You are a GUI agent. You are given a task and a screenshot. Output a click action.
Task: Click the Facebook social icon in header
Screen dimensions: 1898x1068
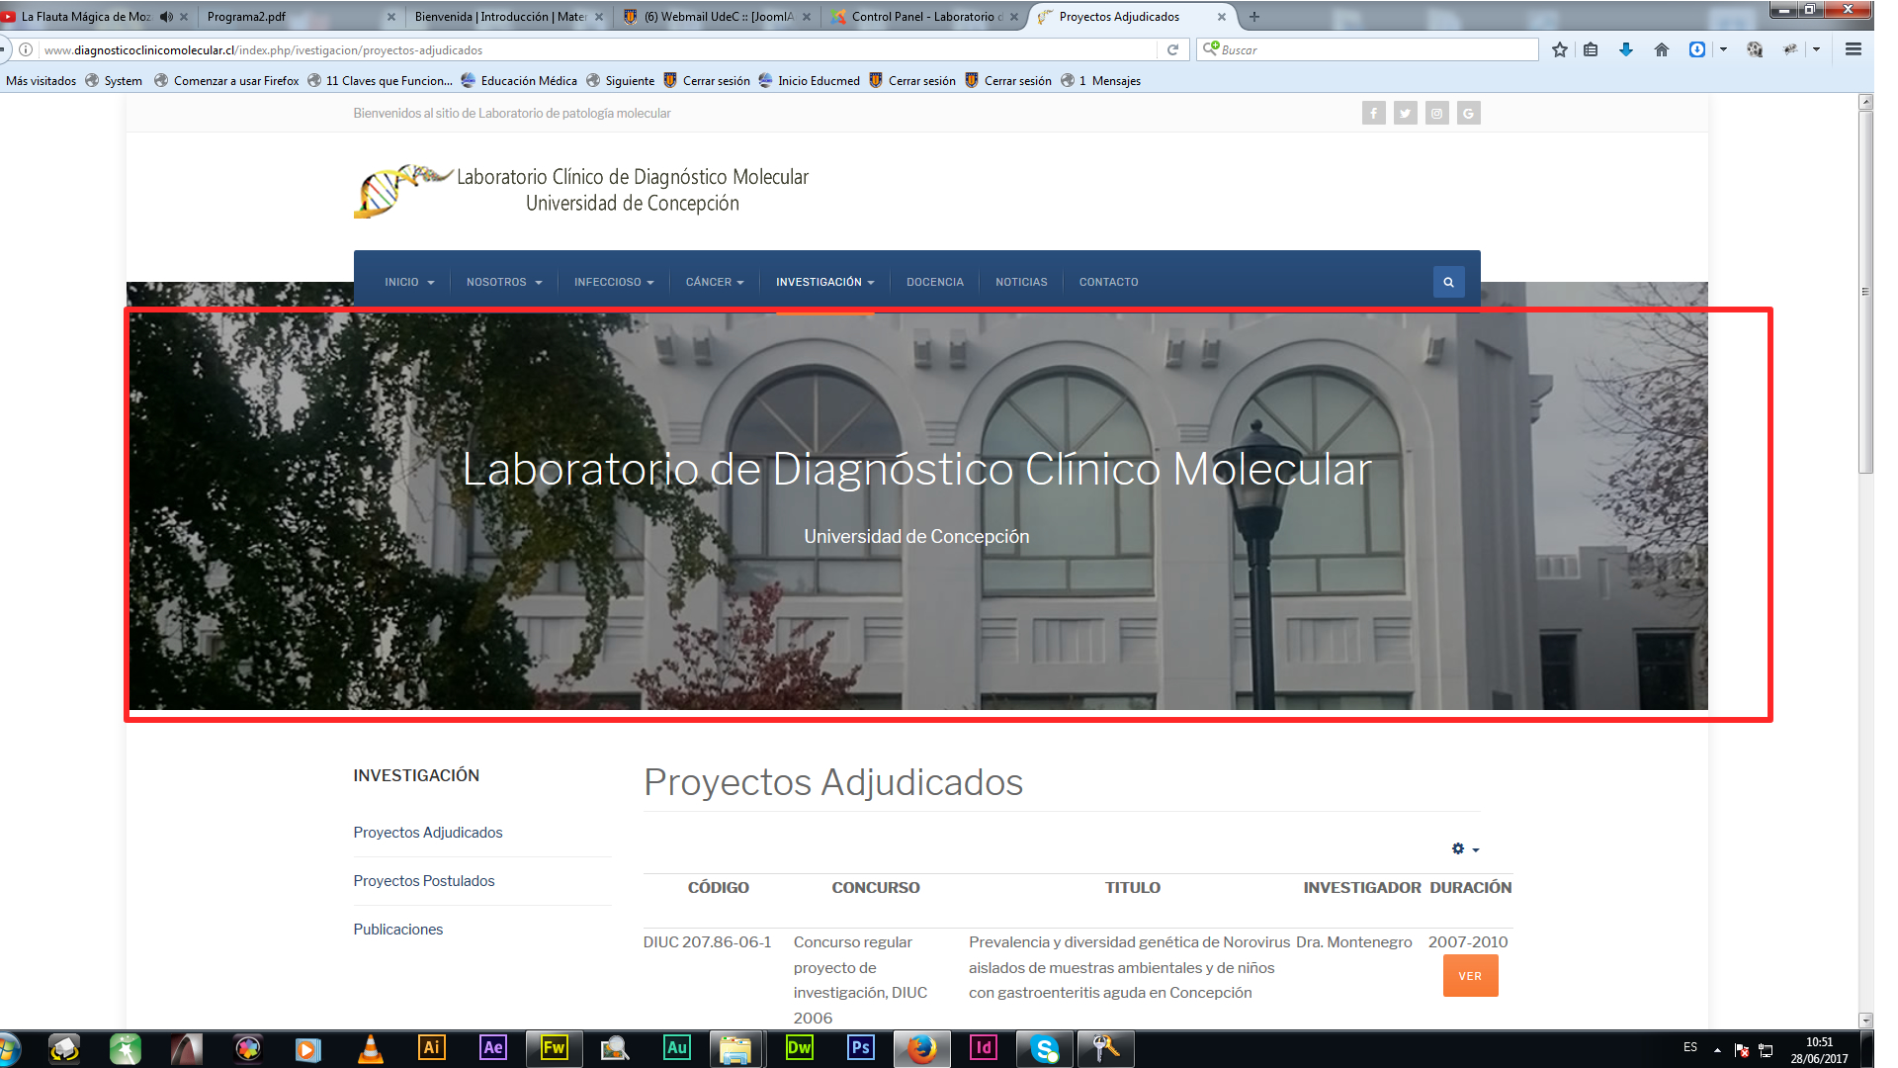coord(1373,114)
